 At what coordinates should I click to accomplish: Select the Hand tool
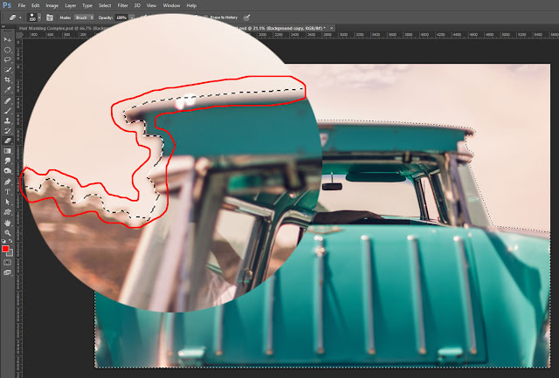point(8,223)
